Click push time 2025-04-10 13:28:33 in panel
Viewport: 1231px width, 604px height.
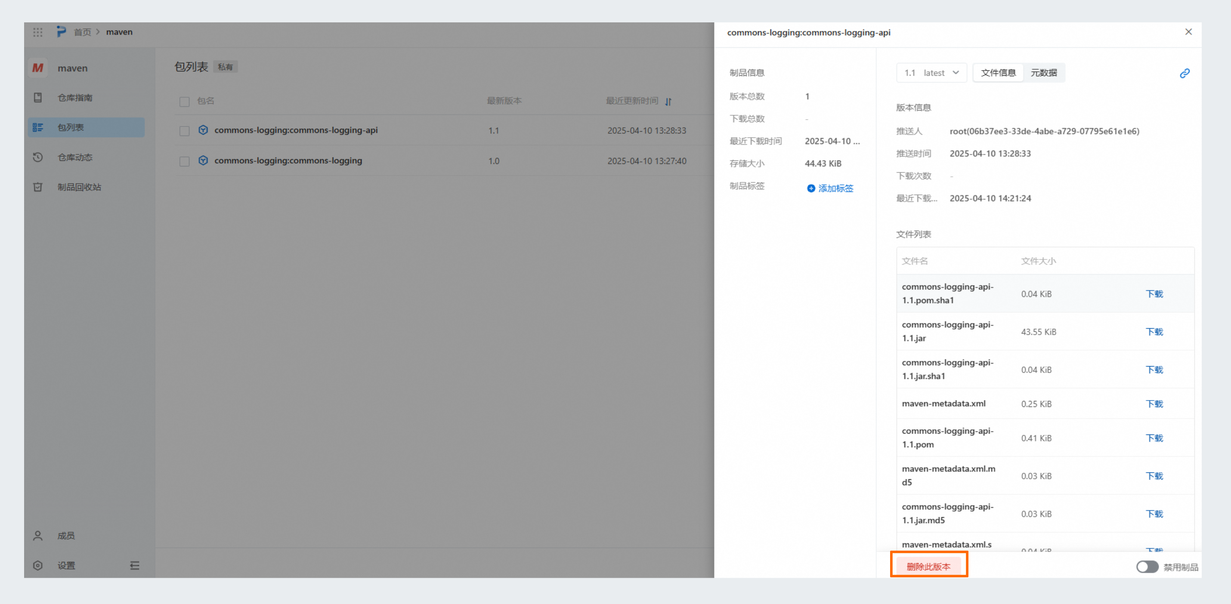pyautogui.click(x=990, y=153)
